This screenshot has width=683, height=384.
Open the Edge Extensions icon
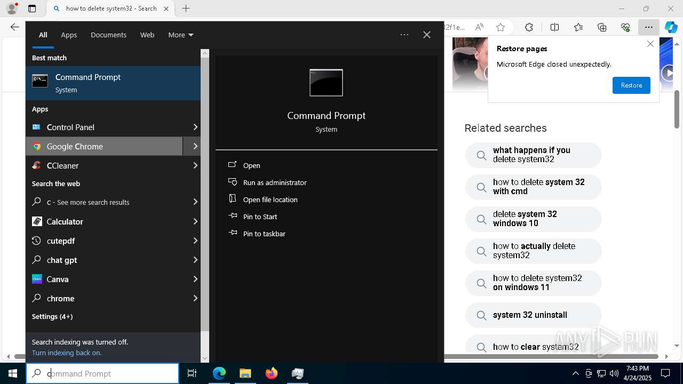tap(529, 27)
